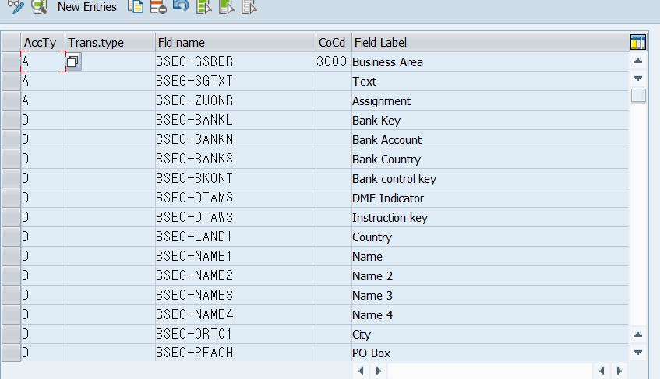Click the BSEC-BANKL field name cell
Viewport: 660px width, 379px height.
click(235, 120)
